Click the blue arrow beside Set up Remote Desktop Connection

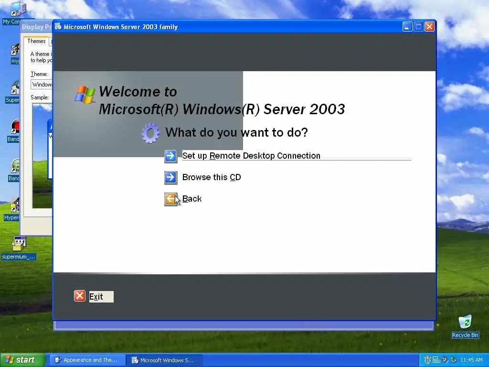170,156
